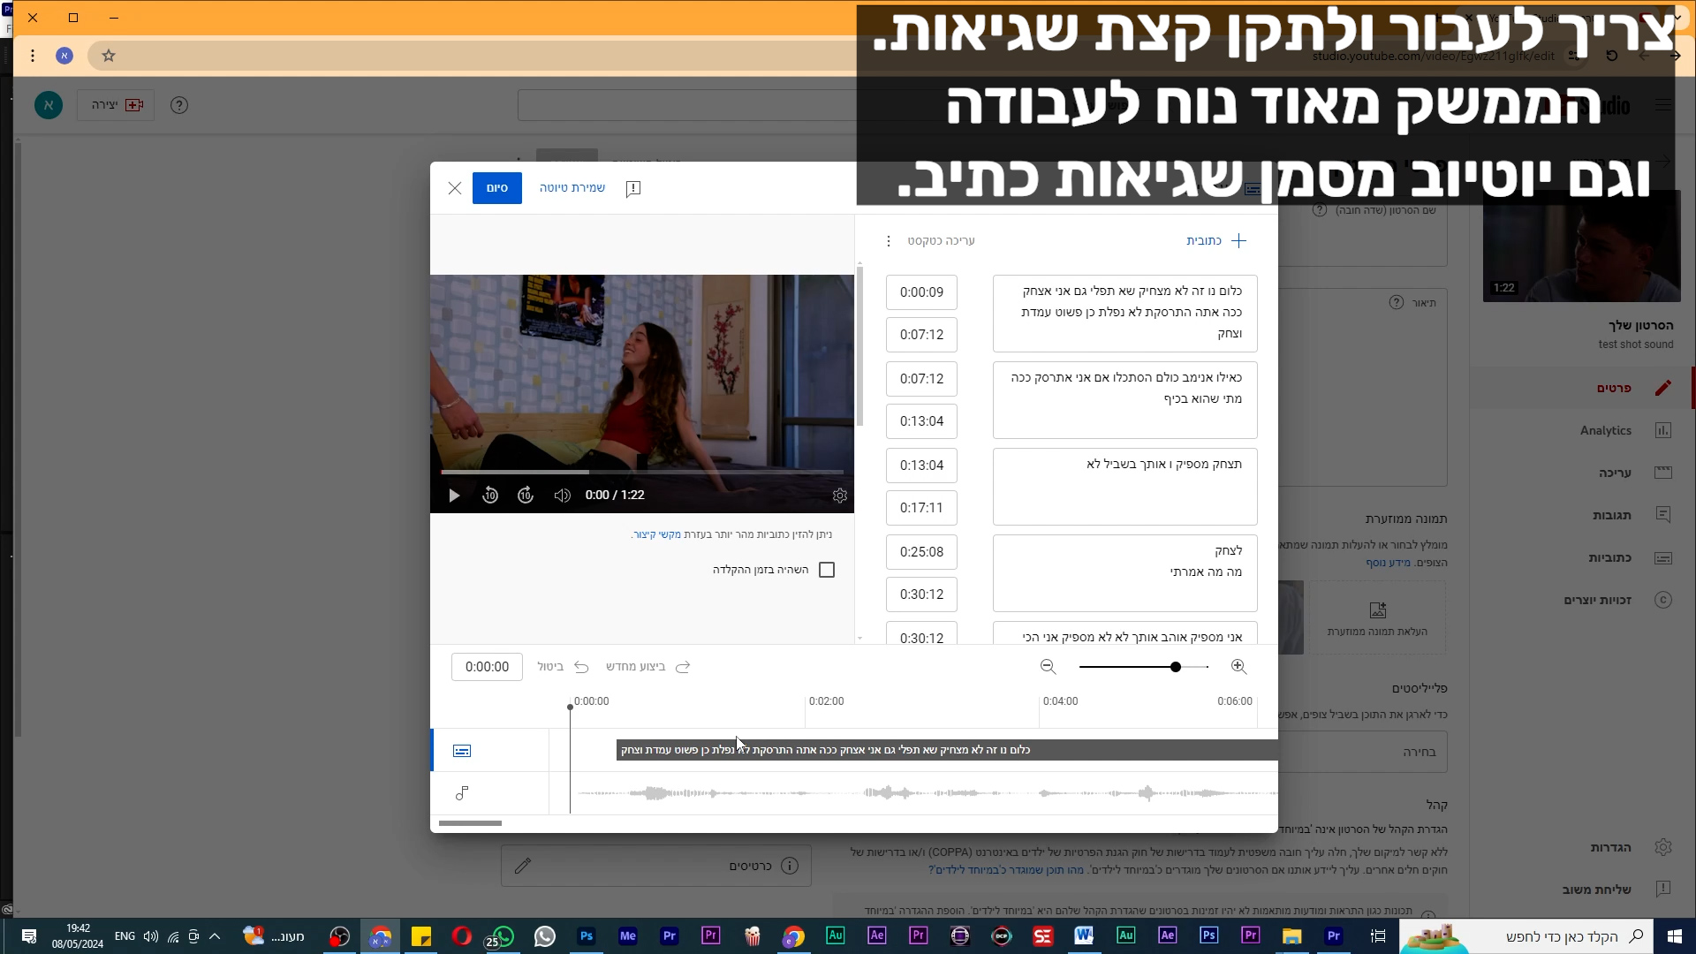Rewind the video 10 seconds
Image resolution: width=1696 pixels, height=954 pixels.
point(490,496)
